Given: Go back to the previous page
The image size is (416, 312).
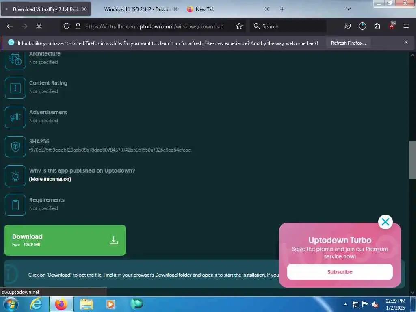Looking at the screenshot, I should tap(10, 26).
